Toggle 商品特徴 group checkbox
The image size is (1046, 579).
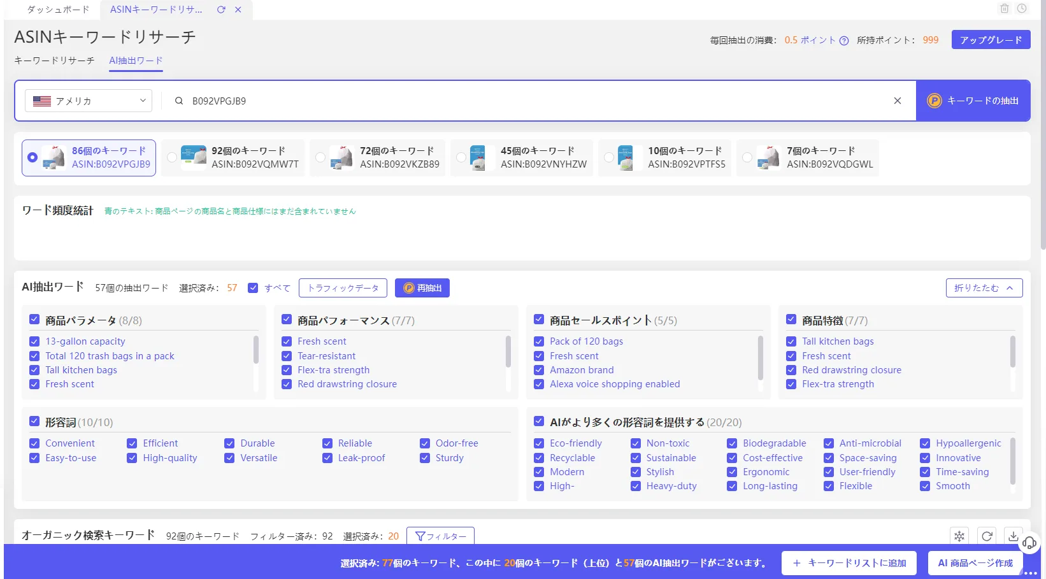point(791,320)
